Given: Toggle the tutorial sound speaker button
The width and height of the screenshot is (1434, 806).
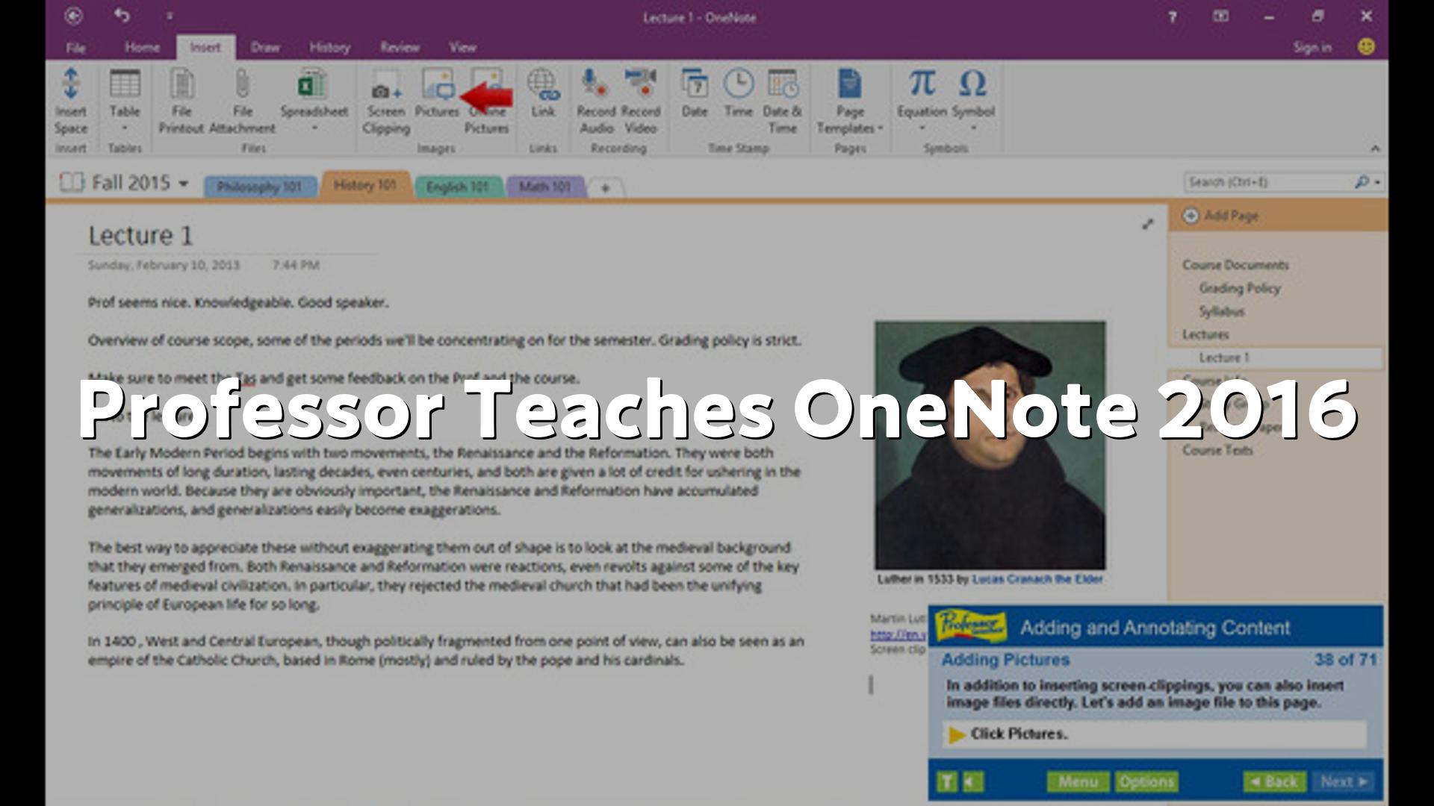Looking at the screenshot, I should click(972, 781).
